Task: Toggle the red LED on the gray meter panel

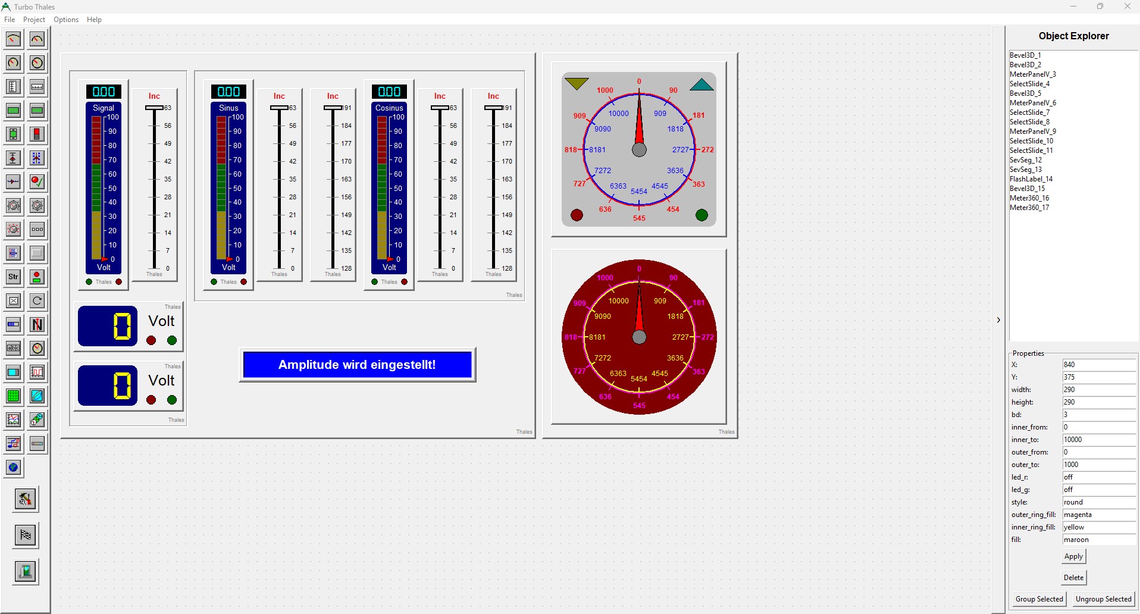Action: 577,215
